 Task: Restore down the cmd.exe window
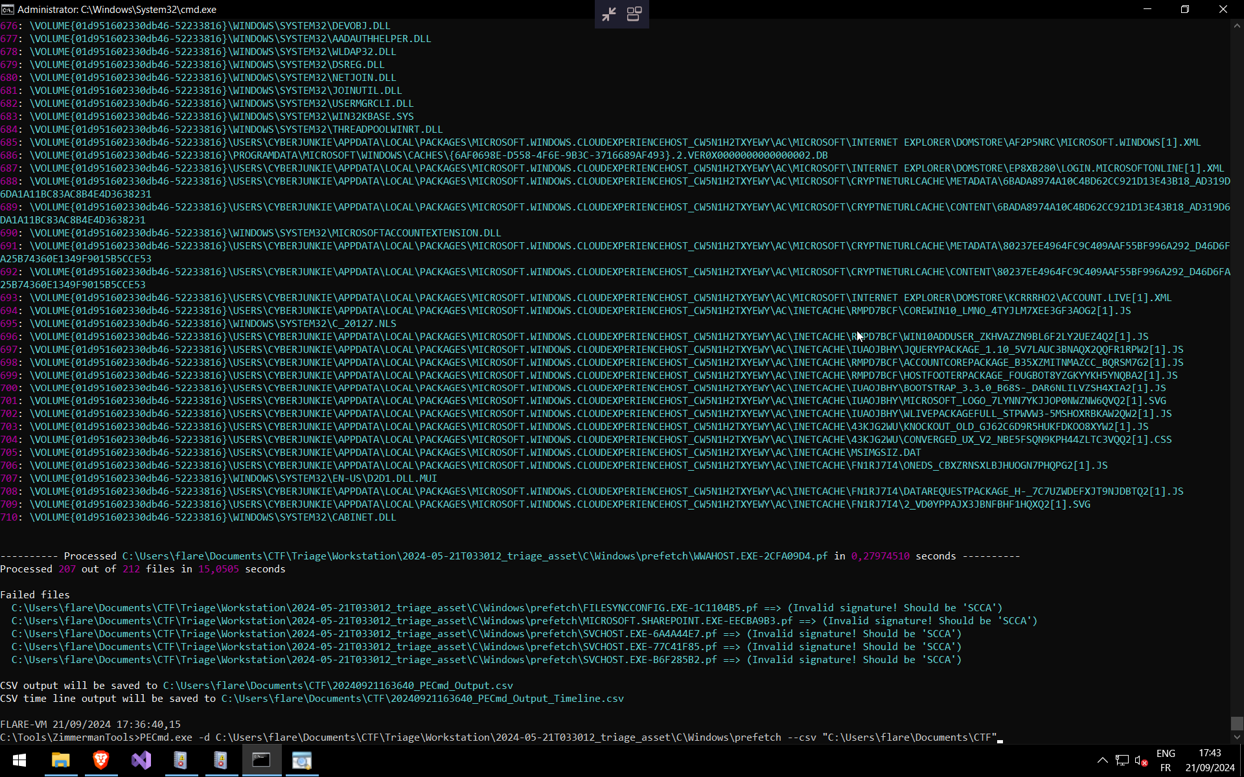tap(1185, 9)
